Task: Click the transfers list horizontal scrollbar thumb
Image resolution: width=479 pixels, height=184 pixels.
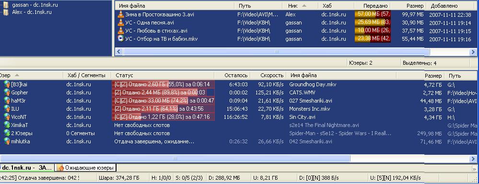Action: [x=175, y=159]
